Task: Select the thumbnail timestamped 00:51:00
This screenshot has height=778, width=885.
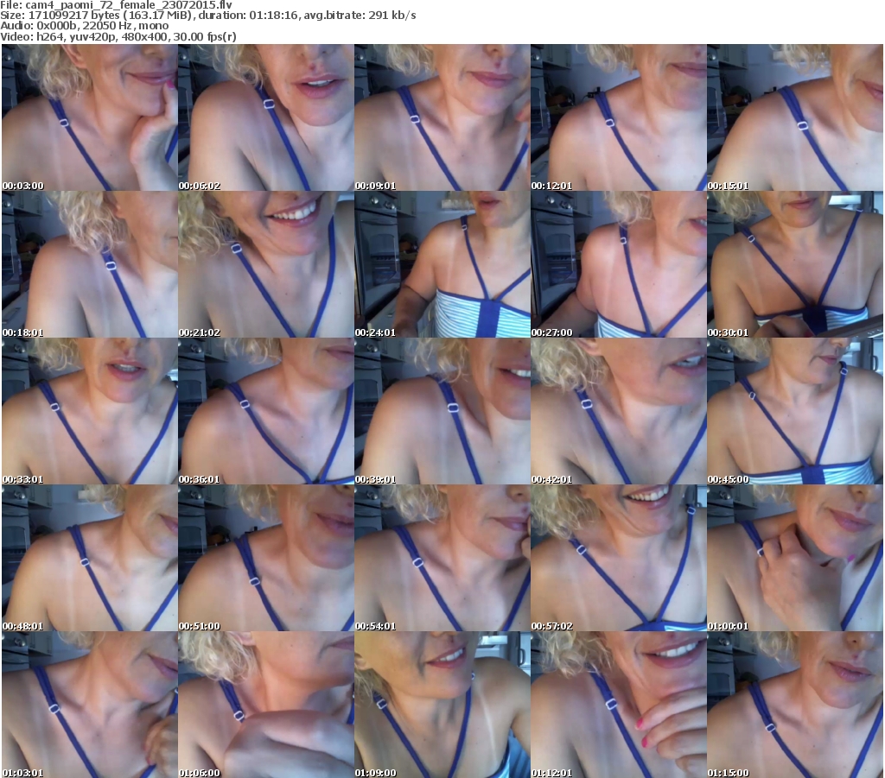Action: 266,558
